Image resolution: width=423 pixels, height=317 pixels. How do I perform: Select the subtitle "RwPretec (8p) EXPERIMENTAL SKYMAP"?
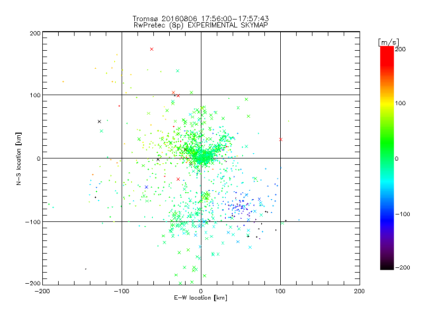(x=201, y=25)
